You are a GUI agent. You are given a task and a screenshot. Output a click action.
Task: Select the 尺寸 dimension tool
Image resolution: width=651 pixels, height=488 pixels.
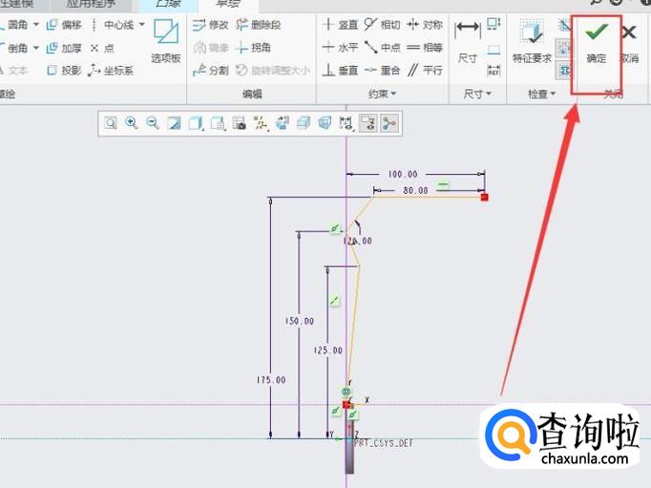click(467, 42)
